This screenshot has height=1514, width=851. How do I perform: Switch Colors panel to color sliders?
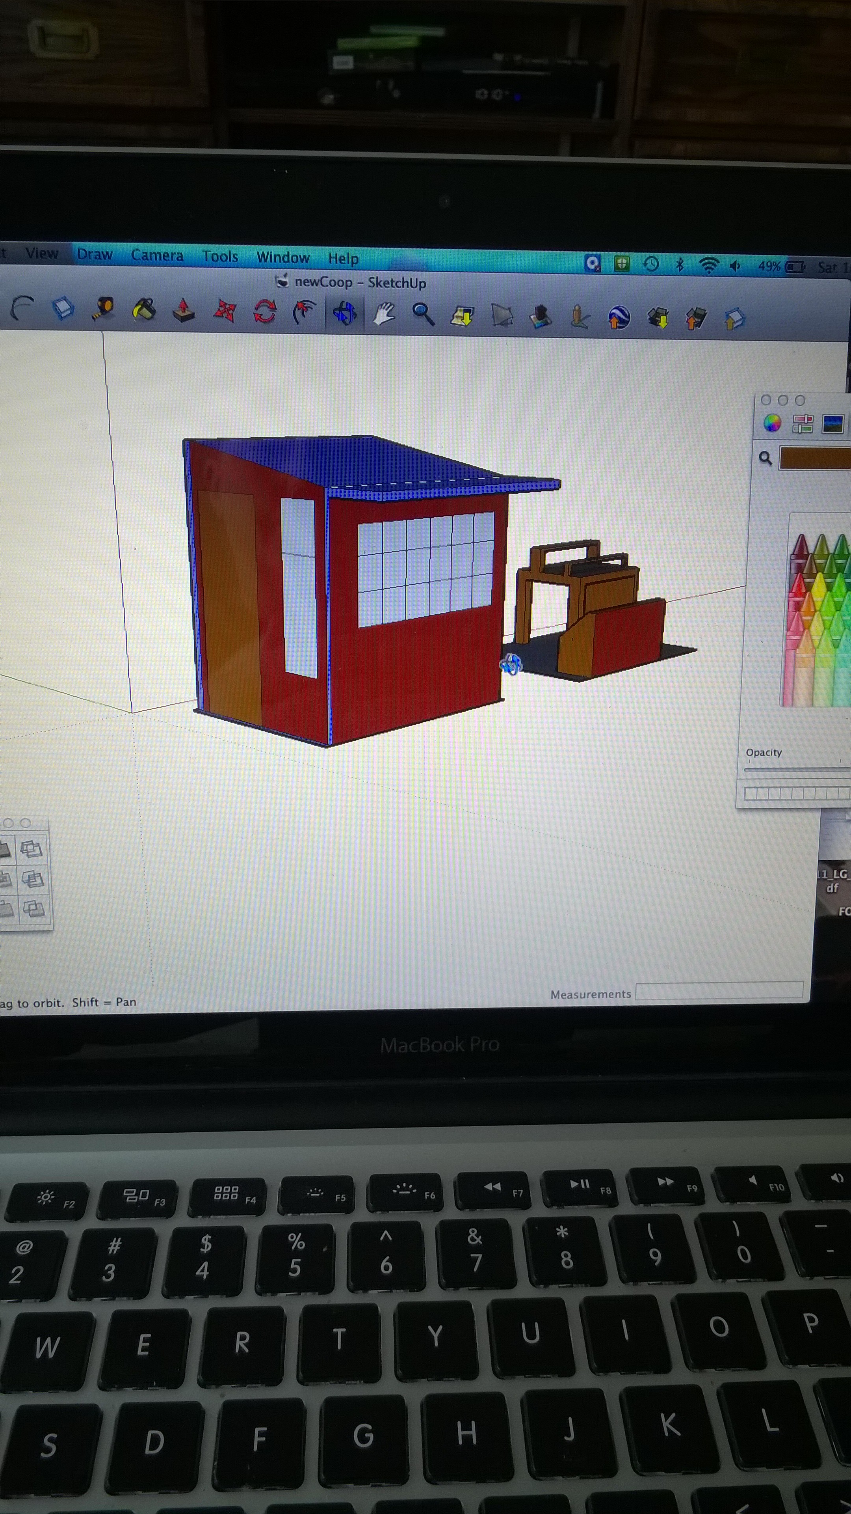pyautogui.click(x=802, y=423)
